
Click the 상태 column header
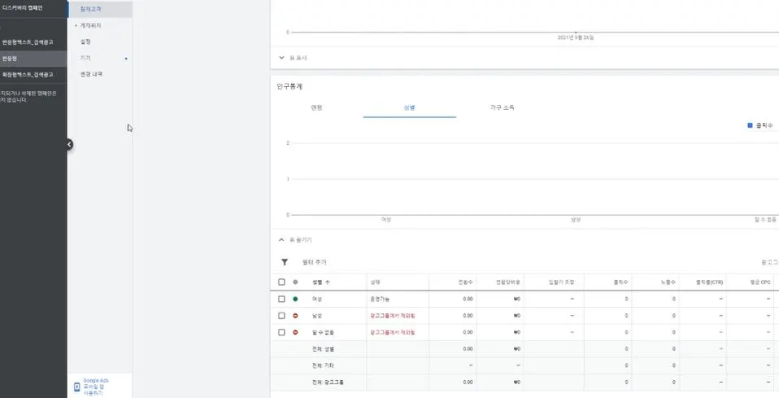click(375, 282)
